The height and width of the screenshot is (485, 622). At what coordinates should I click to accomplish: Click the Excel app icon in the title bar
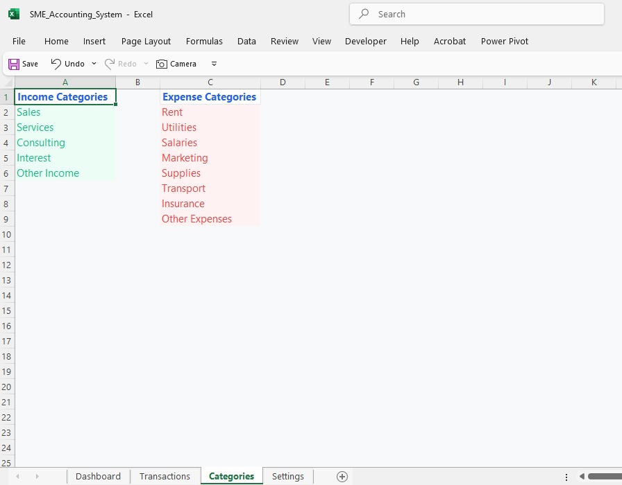(x=14, y=15)
